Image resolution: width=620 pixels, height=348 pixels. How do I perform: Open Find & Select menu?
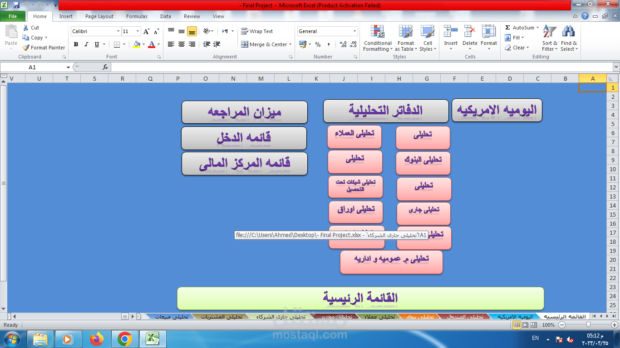(x=569, y=38)
